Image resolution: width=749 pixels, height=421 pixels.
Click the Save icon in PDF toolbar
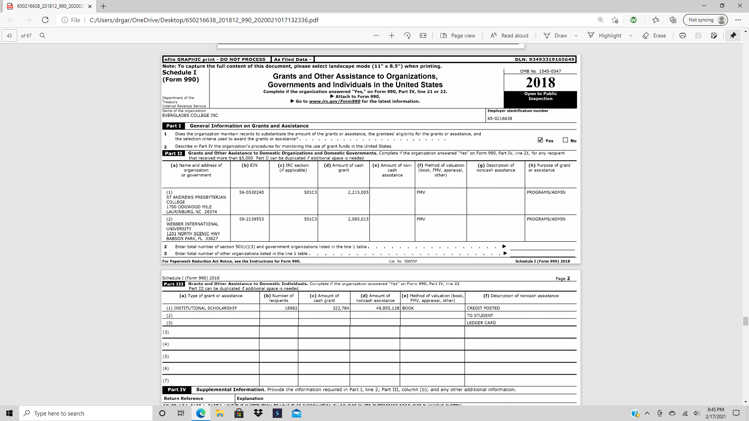(x=698, y=35)
